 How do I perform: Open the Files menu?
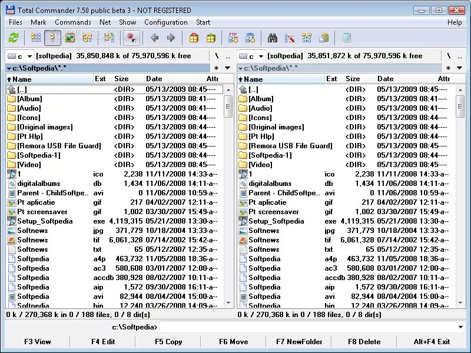pos(15,22)
